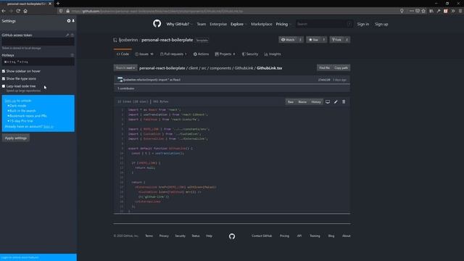Open the Insights tab
This screenshot has width=464, height=261.
pos(273,54)
